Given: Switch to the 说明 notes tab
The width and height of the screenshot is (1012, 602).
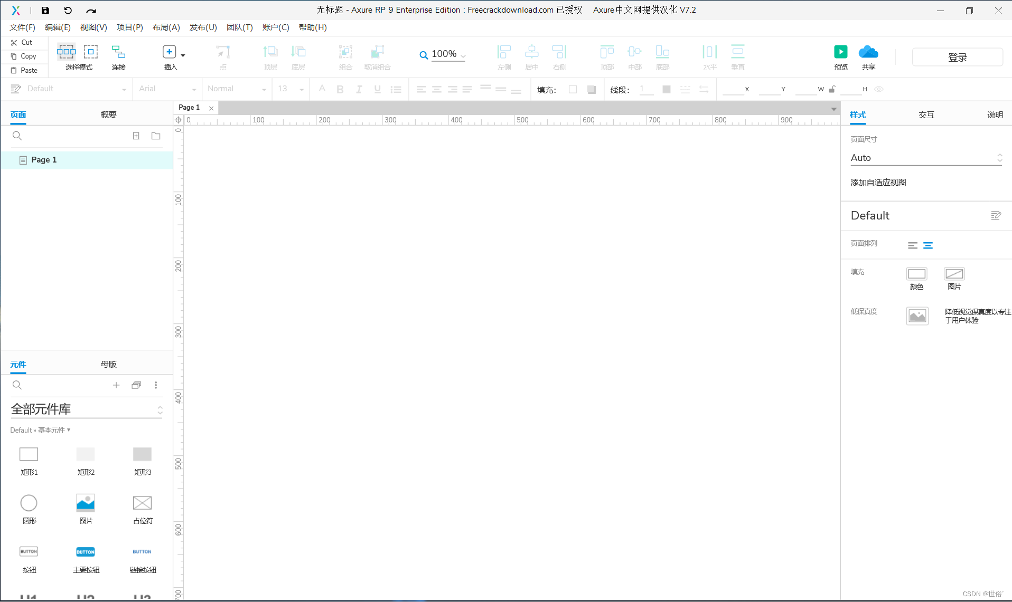Looking at the screenshot, I should coord(995,114).
